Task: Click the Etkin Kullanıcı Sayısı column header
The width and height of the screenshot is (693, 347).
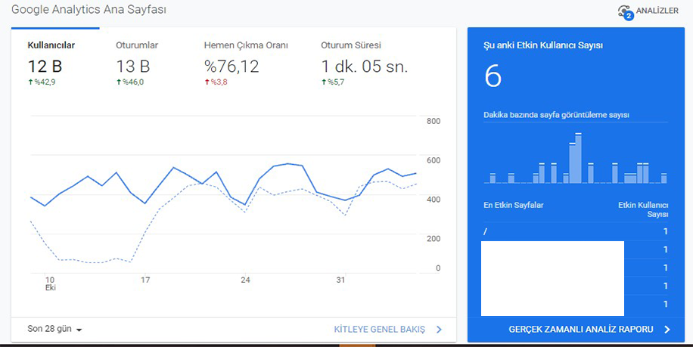Action: point(643,209)
